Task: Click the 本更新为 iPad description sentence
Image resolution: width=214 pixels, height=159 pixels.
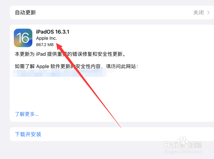Action: (x=70, y=54)
